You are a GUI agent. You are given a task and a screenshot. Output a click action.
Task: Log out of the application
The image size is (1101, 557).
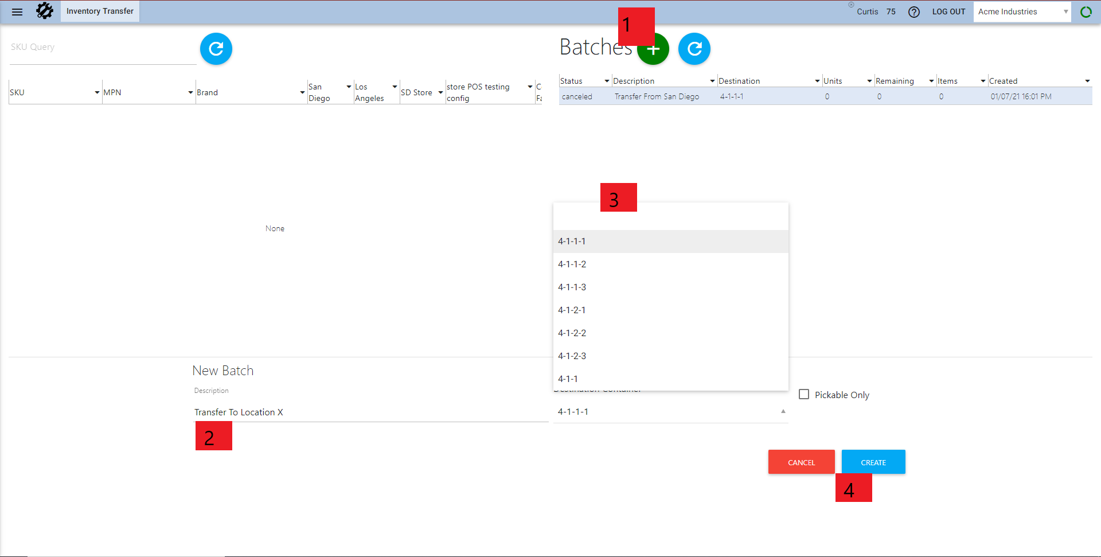pyautogui.click(x=948, y=12)
